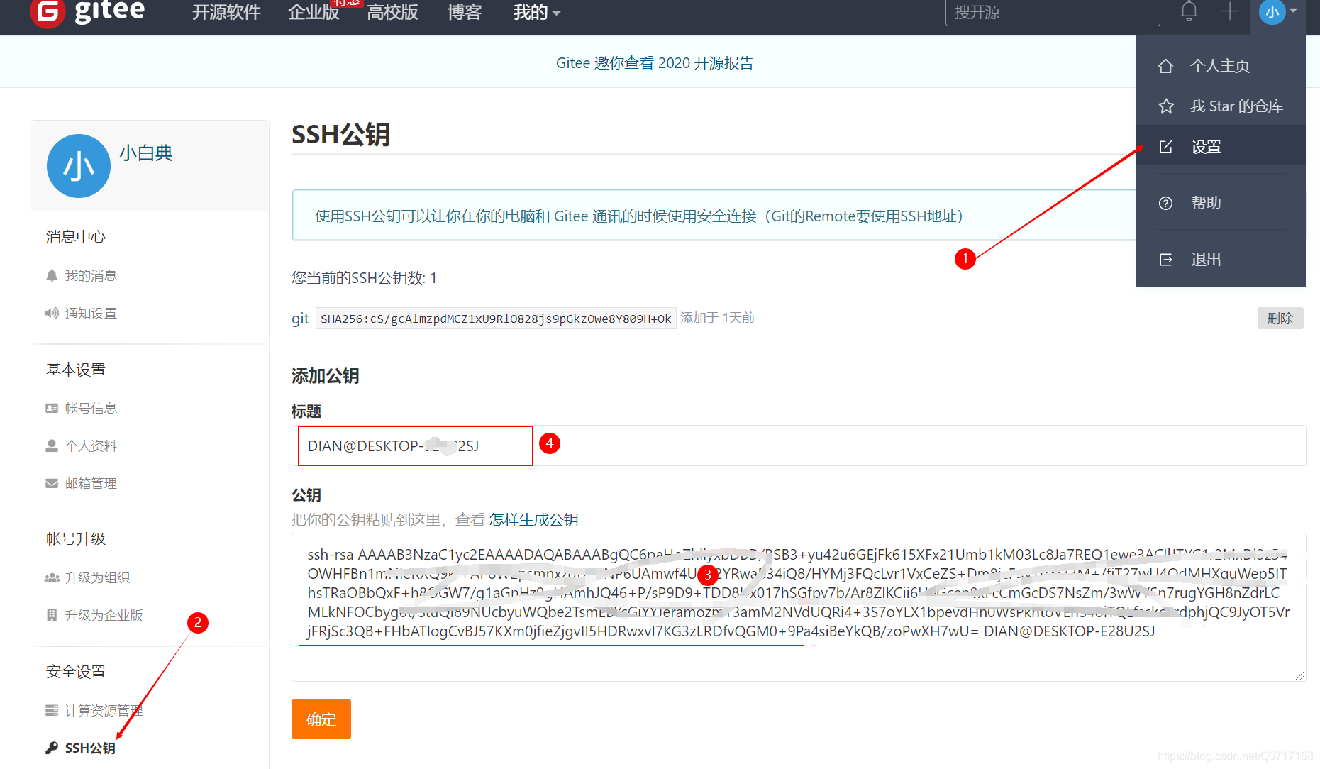Open 邮箱管理 in the sidebar
Image resolution: width=1320 pixels, height=769 pixels.
click(x=91, y=483)
